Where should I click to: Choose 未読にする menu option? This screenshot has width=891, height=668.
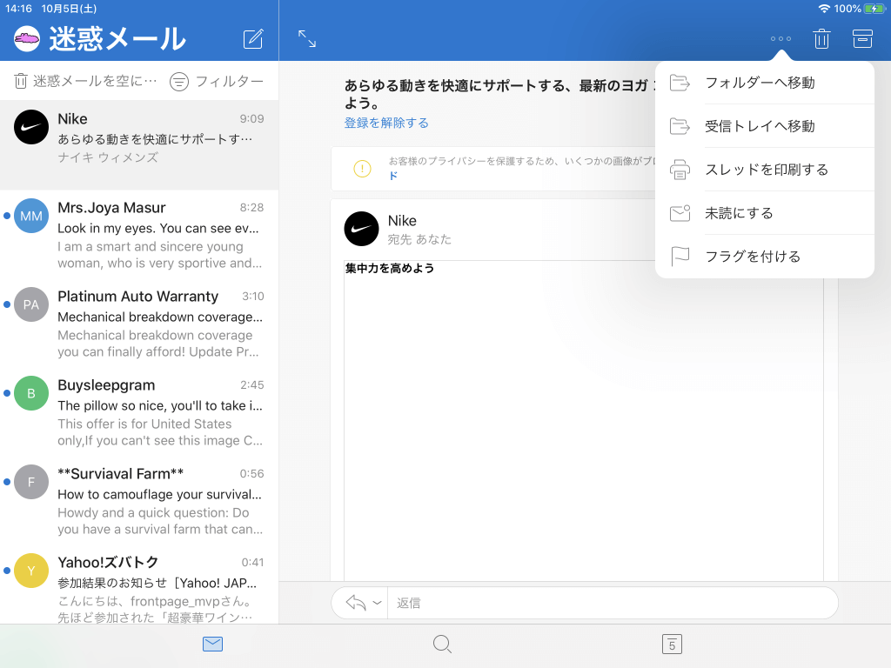tap(764, 213)
